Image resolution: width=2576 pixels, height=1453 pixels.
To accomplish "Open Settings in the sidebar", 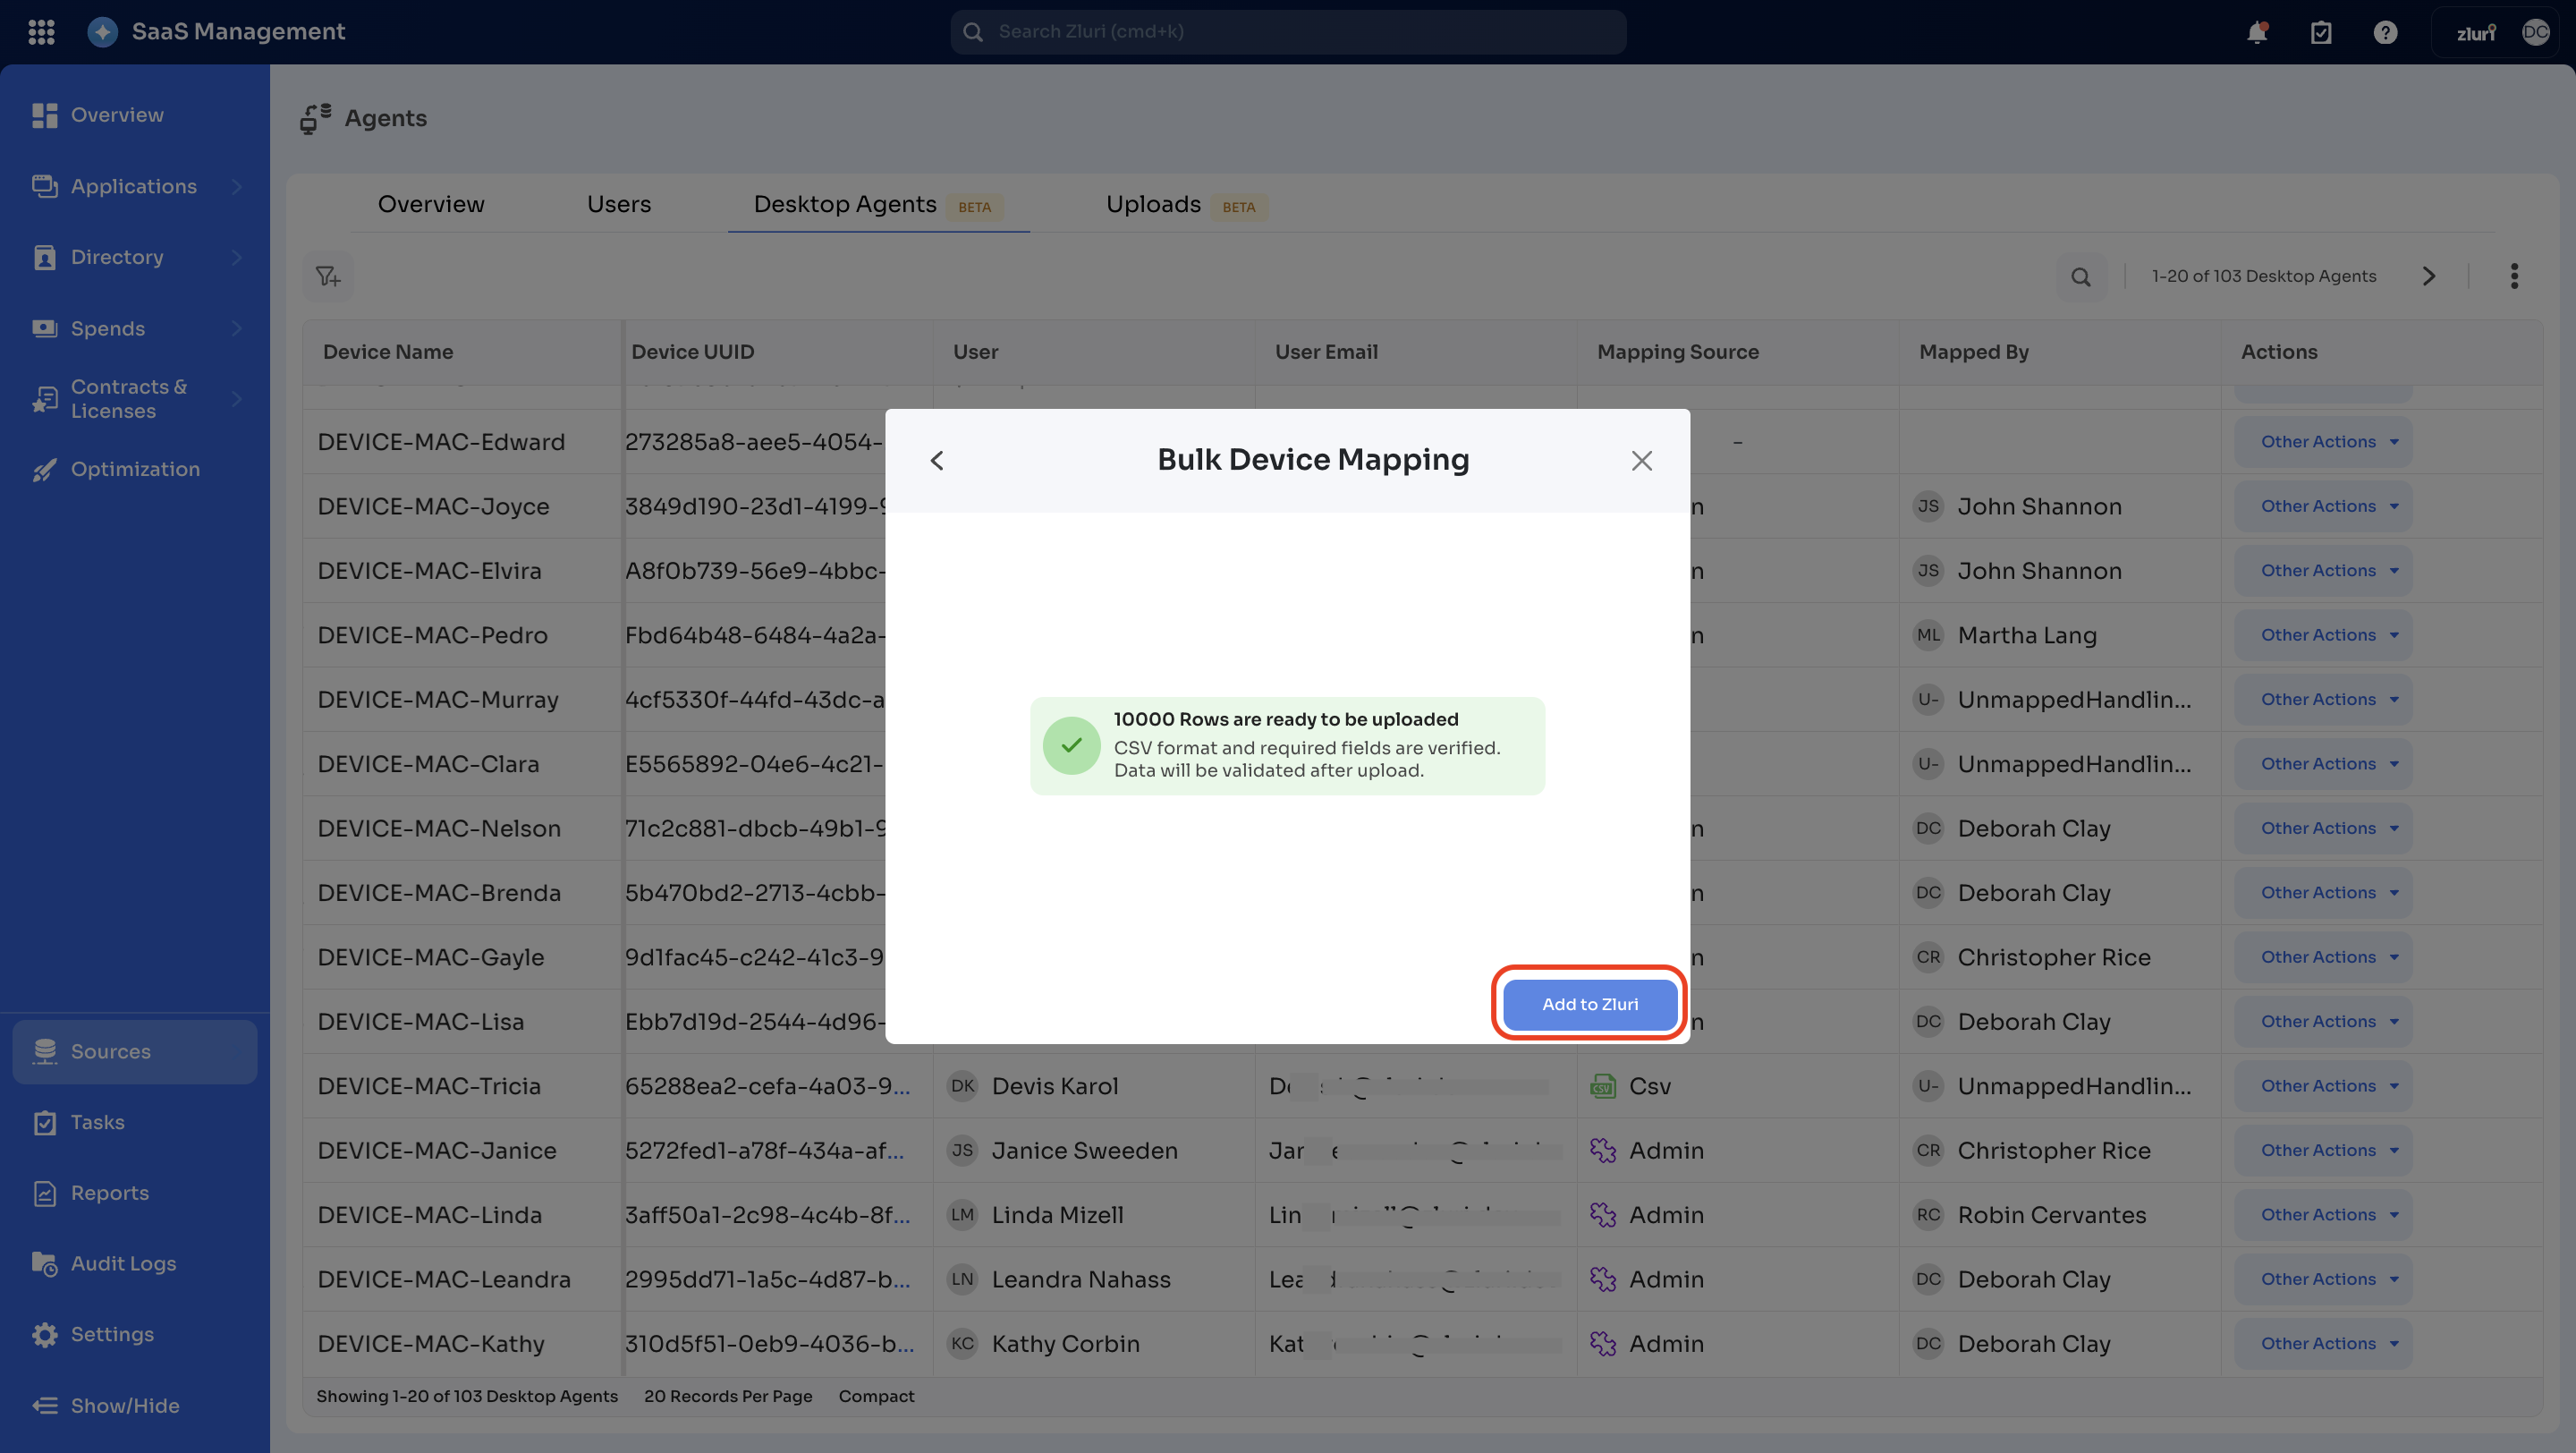I will click(112, 1334).
